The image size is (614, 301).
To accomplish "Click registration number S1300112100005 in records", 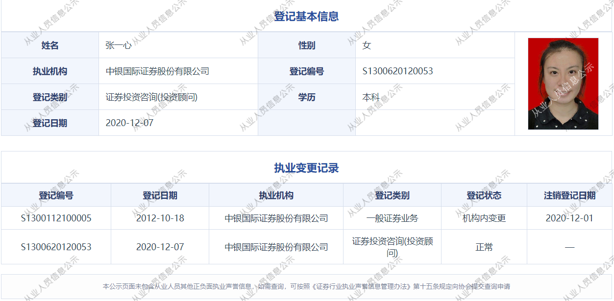I will [x=56, y=218].
